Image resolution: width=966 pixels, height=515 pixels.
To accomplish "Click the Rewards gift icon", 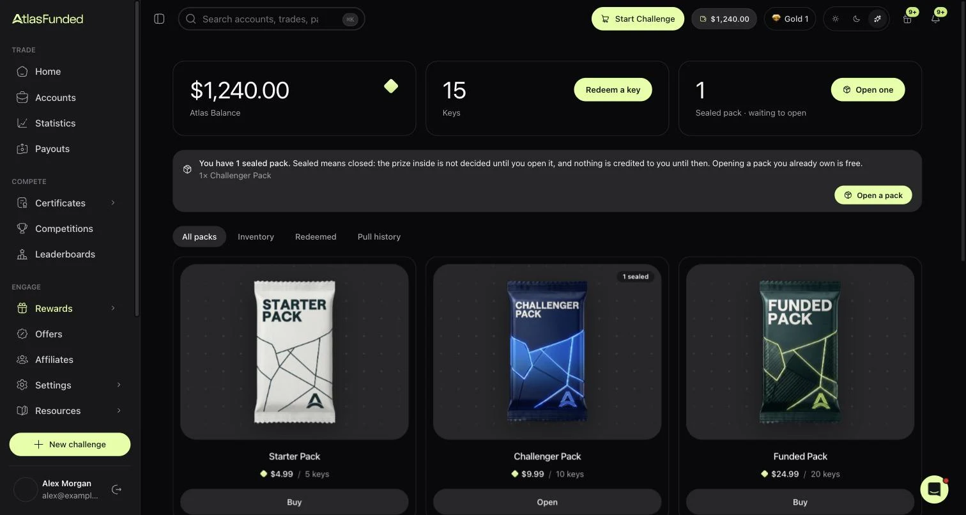I will [x=22, y=309].
